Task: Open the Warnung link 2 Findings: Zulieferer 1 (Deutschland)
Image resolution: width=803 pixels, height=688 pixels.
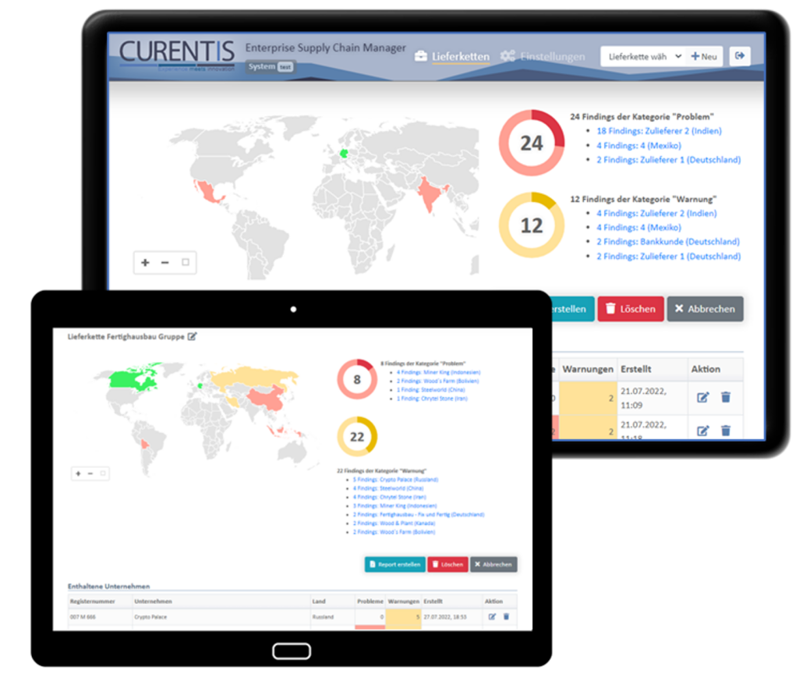Action: (668, 256)
